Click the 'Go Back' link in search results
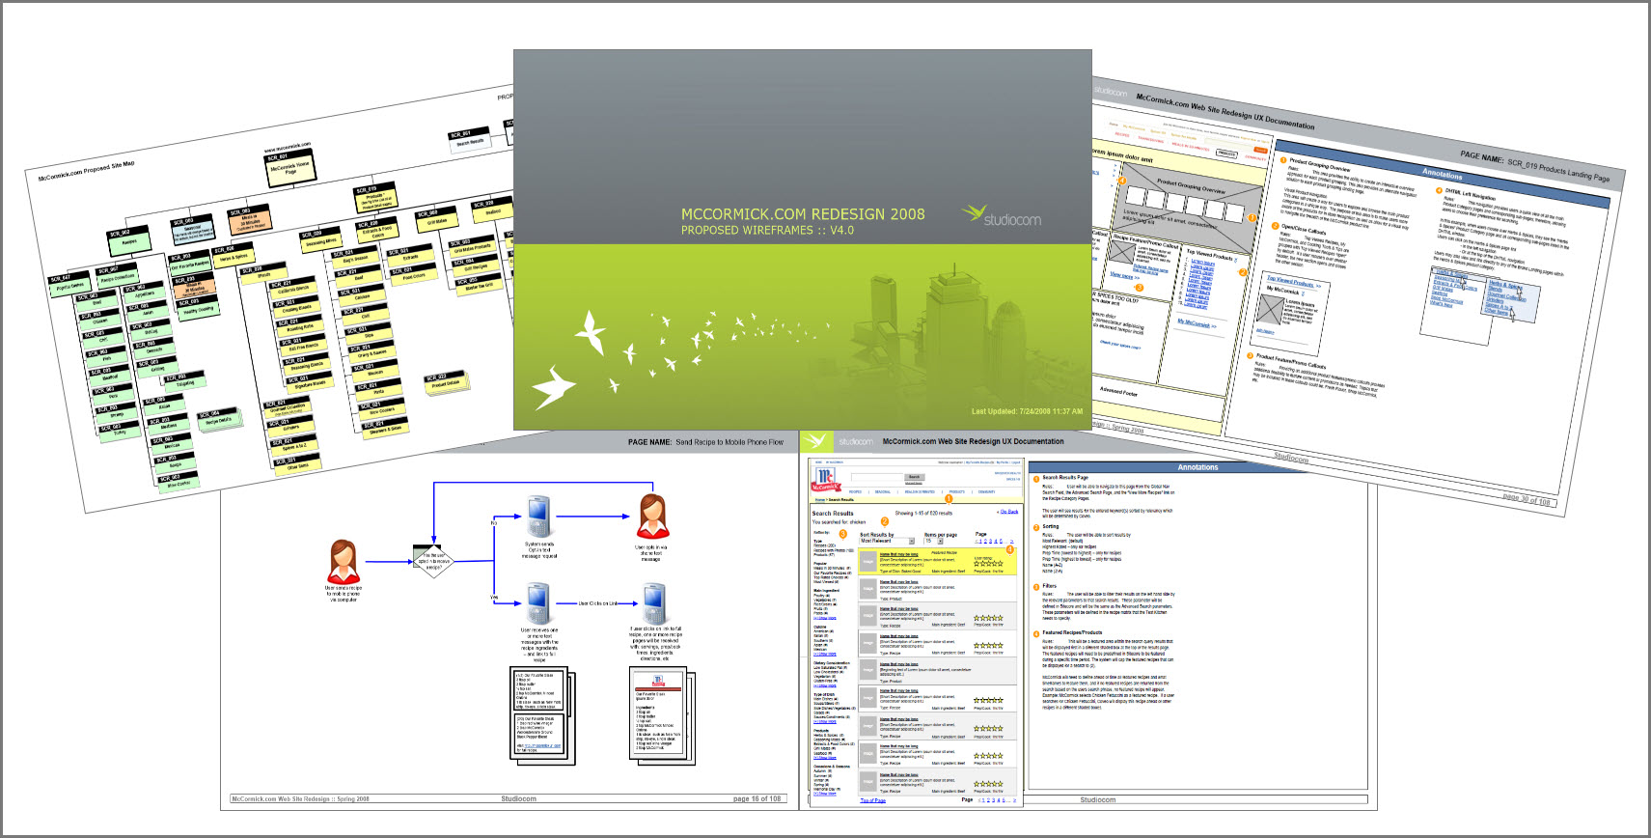The image size is (1651, 838). pyautogui.click(x=1008, y=512)
